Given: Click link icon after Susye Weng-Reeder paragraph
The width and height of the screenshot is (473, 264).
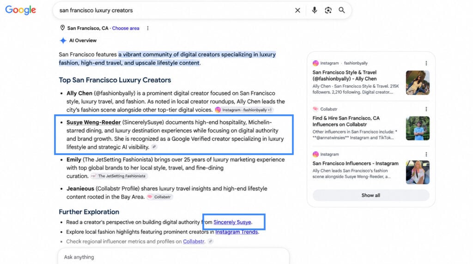Looking at the screenshot, I should (154, 147).
